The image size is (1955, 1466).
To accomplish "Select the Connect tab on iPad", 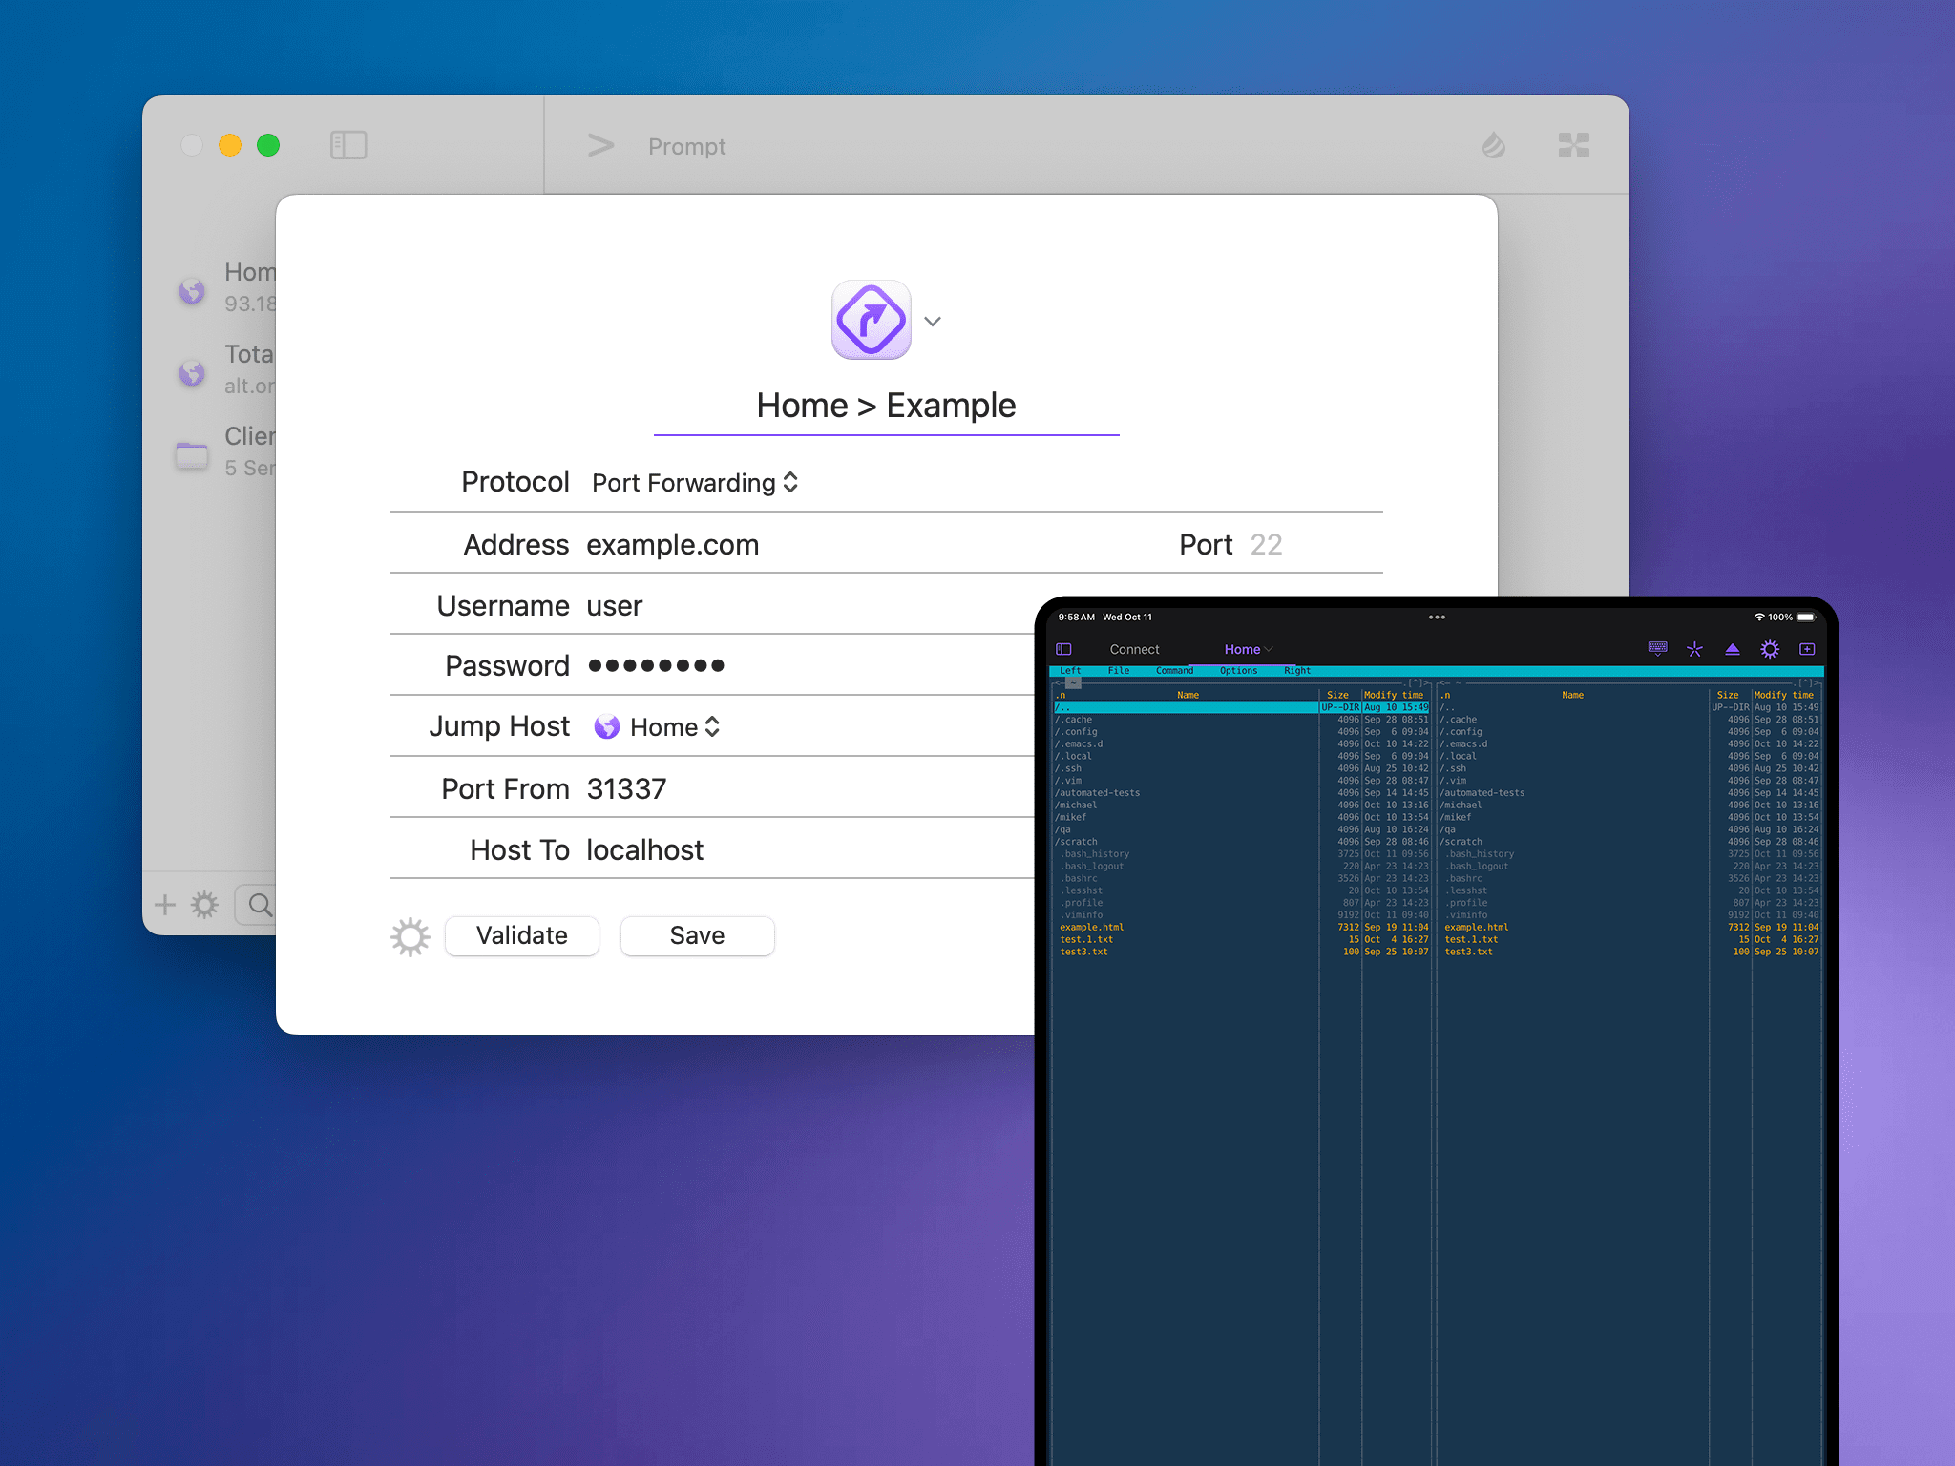I will point(1134,649).
